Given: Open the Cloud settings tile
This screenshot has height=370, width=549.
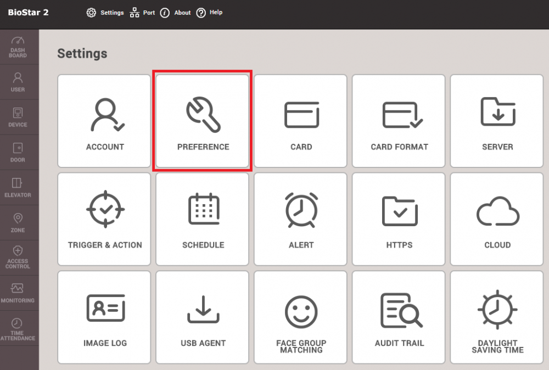Looking at the screenshot, I should (497, 220).
